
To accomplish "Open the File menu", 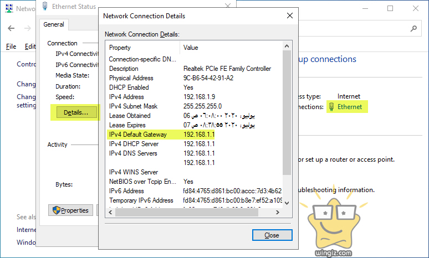I will coord(11,47).
